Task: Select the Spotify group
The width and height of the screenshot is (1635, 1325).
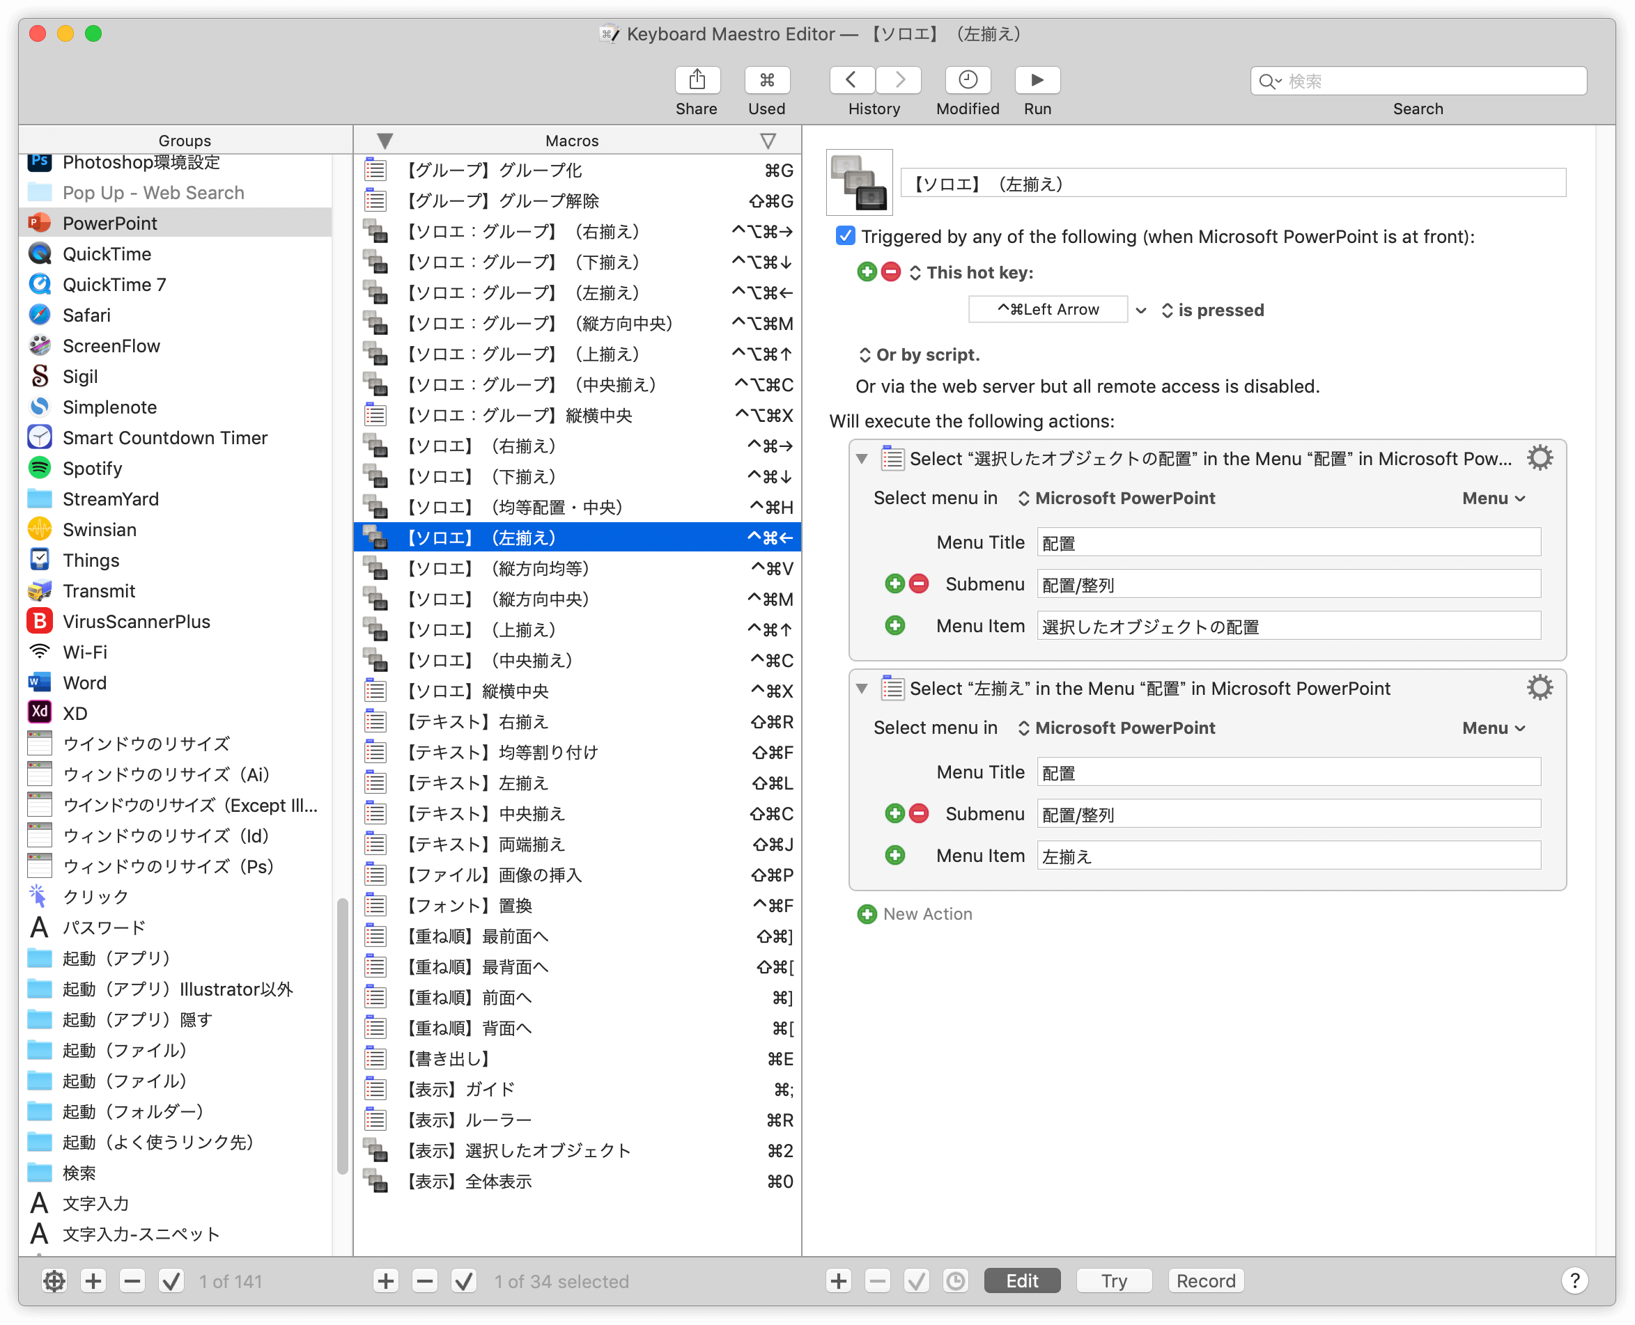Action: [175, 468]
